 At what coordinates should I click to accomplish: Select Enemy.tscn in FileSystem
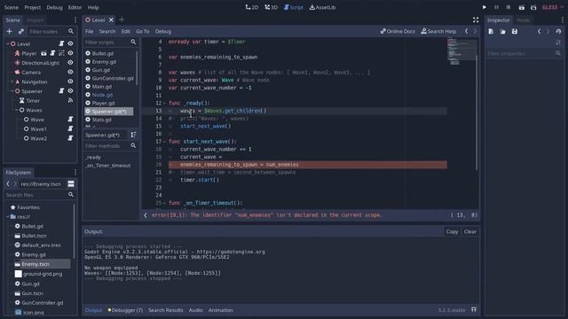[35, 264]
